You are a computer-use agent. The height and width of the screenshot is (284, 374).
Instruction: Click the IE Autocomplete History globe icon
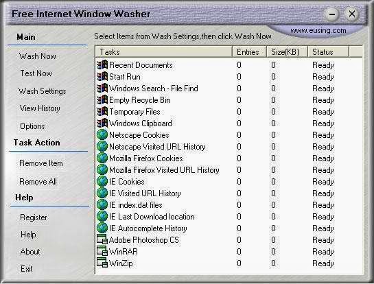pyautogui.click(x=102, y=228)
